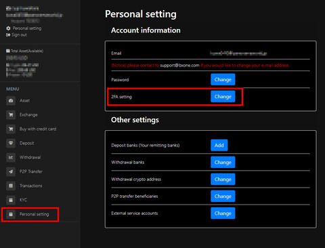This screenshot has height=248, width=325.
Task: Click the support@bxone.com email link
Action: pos(180,65)
